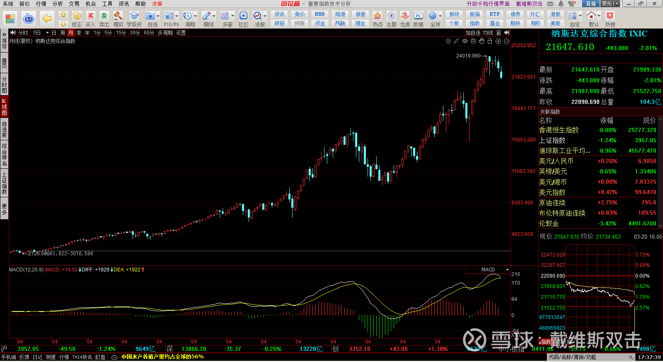Switch chart period to 60分
Image resolution: width=663 pixels, height=362 pixels.
point(149,33)
